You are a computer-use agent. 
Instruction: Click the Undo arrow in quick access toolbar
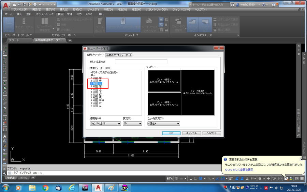(x=40, y=4)
